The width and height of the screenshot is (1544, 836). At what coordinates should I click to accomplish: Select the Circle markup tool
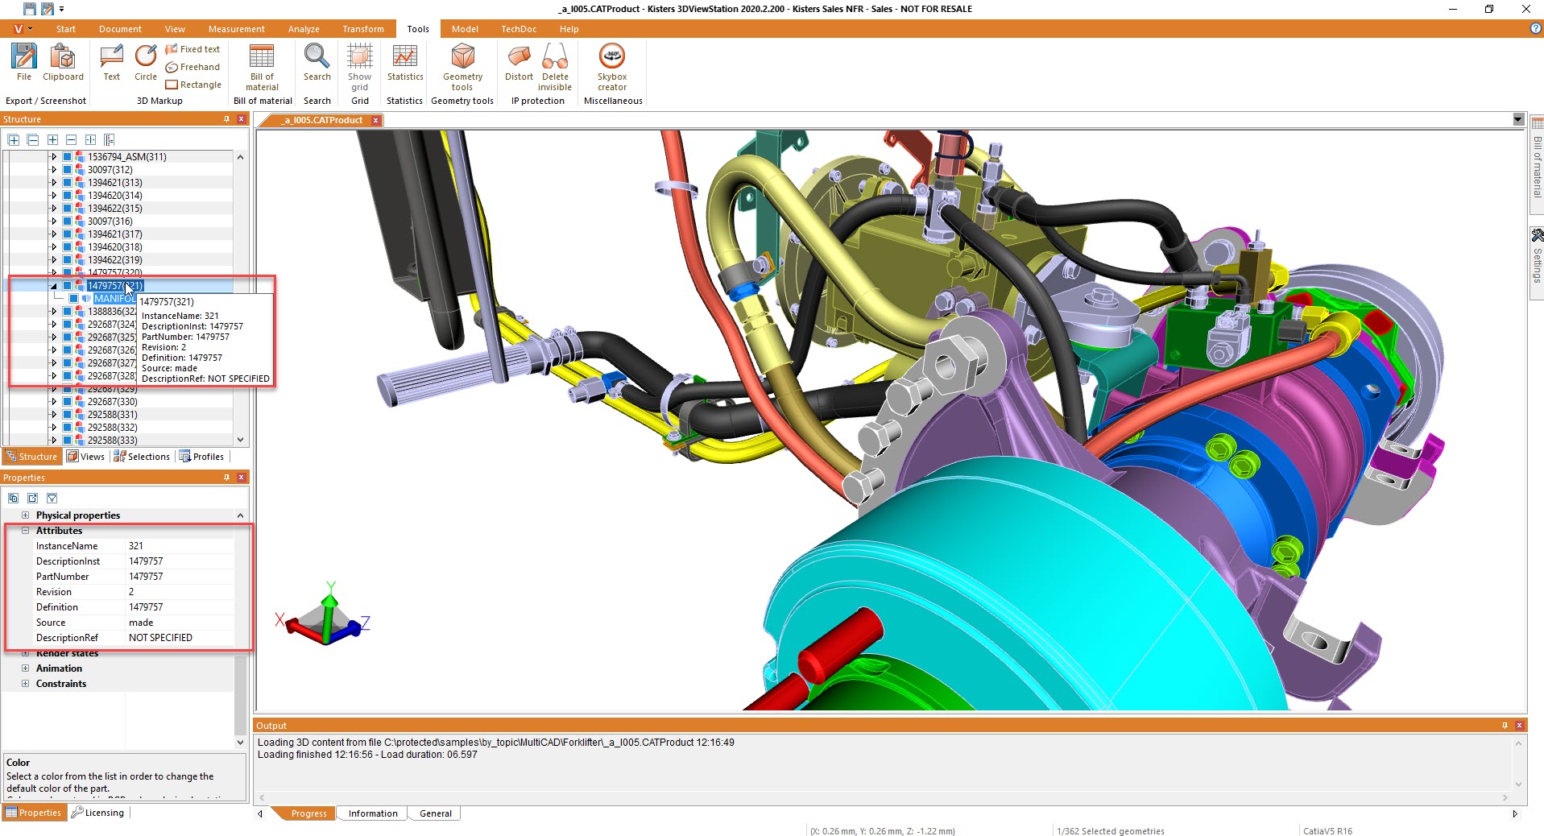pos(146,62)
